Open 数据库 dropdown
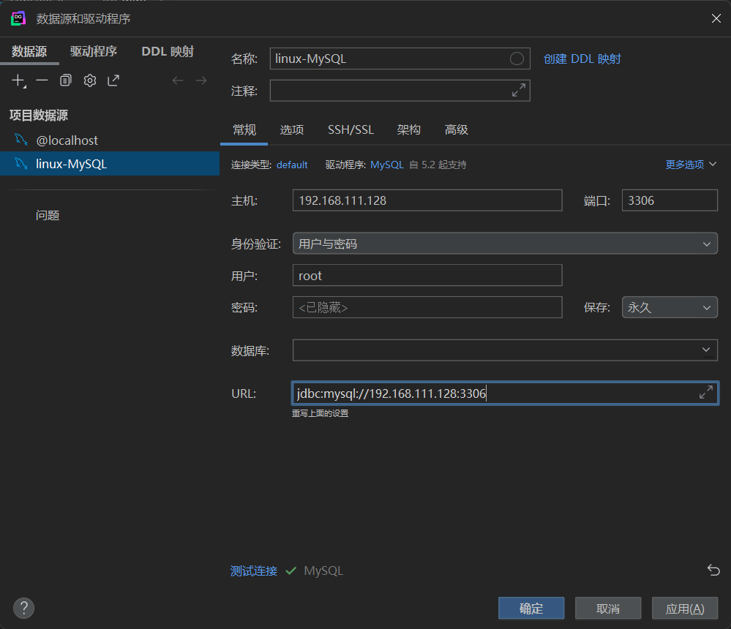This screenshot has width=731, height=629. 505,350
